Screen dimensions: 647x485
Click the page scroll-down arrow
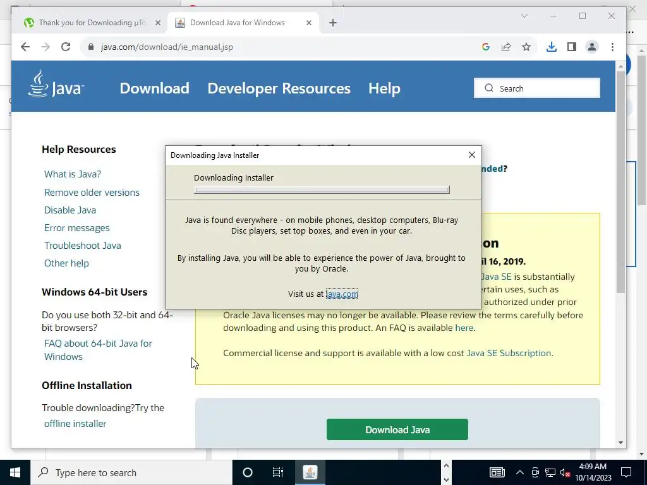coord(620,443)
